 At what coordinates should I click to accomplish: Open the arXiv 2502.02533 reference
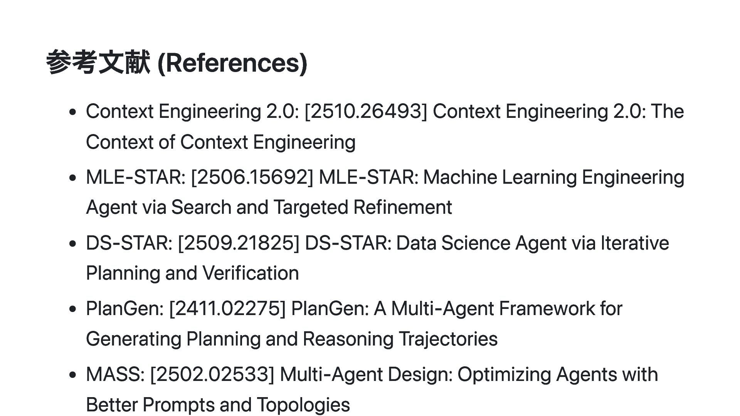pyautogui.click(x=212, y=374)
